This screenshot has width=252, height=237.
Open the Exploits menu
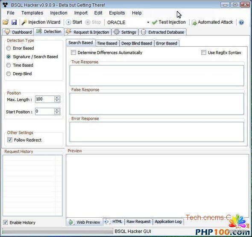click(117, 13)
